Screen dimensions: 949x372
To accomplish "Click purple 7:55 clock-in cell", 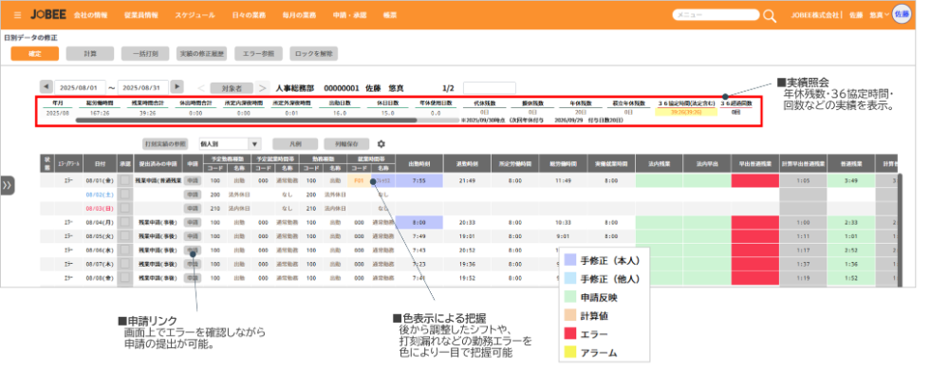I will point(419,180).
